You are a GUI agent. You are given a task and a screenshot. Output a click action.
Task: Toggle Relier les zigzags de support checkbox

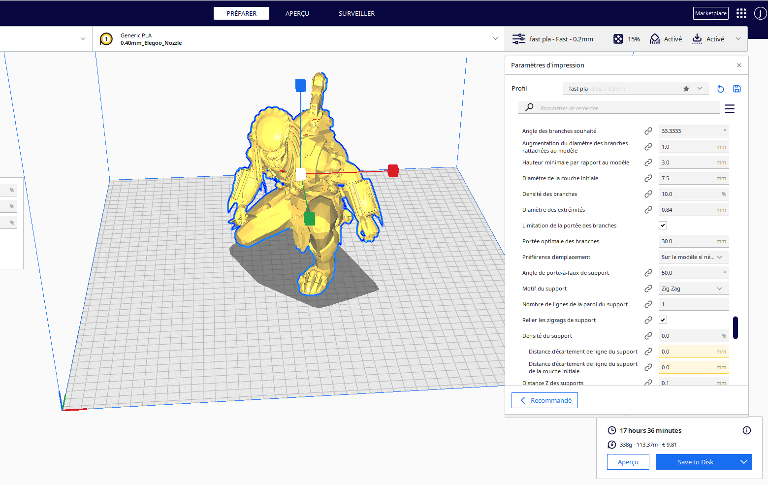(663, 320)
